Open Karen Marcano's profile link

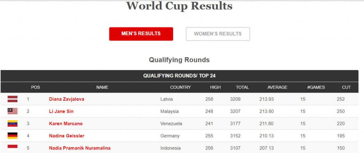pyautogui.click(x=66, y=123)
